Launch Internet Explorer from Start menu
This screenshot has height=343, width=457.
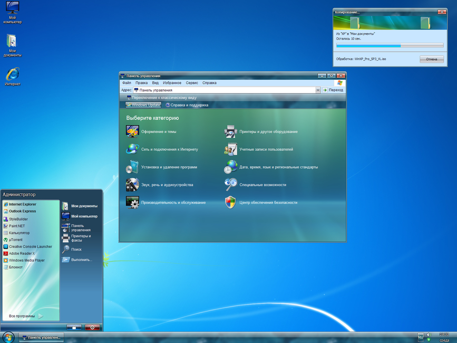click(20, 204)
